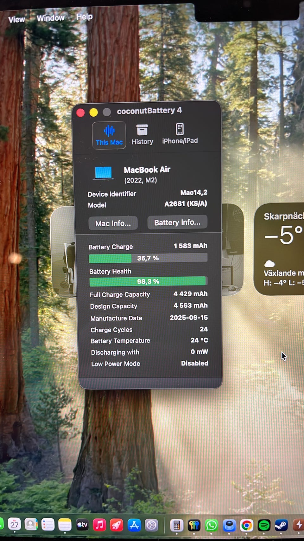
Task: Click the -5° temperature in weather widget
Action: coord(283,235)
